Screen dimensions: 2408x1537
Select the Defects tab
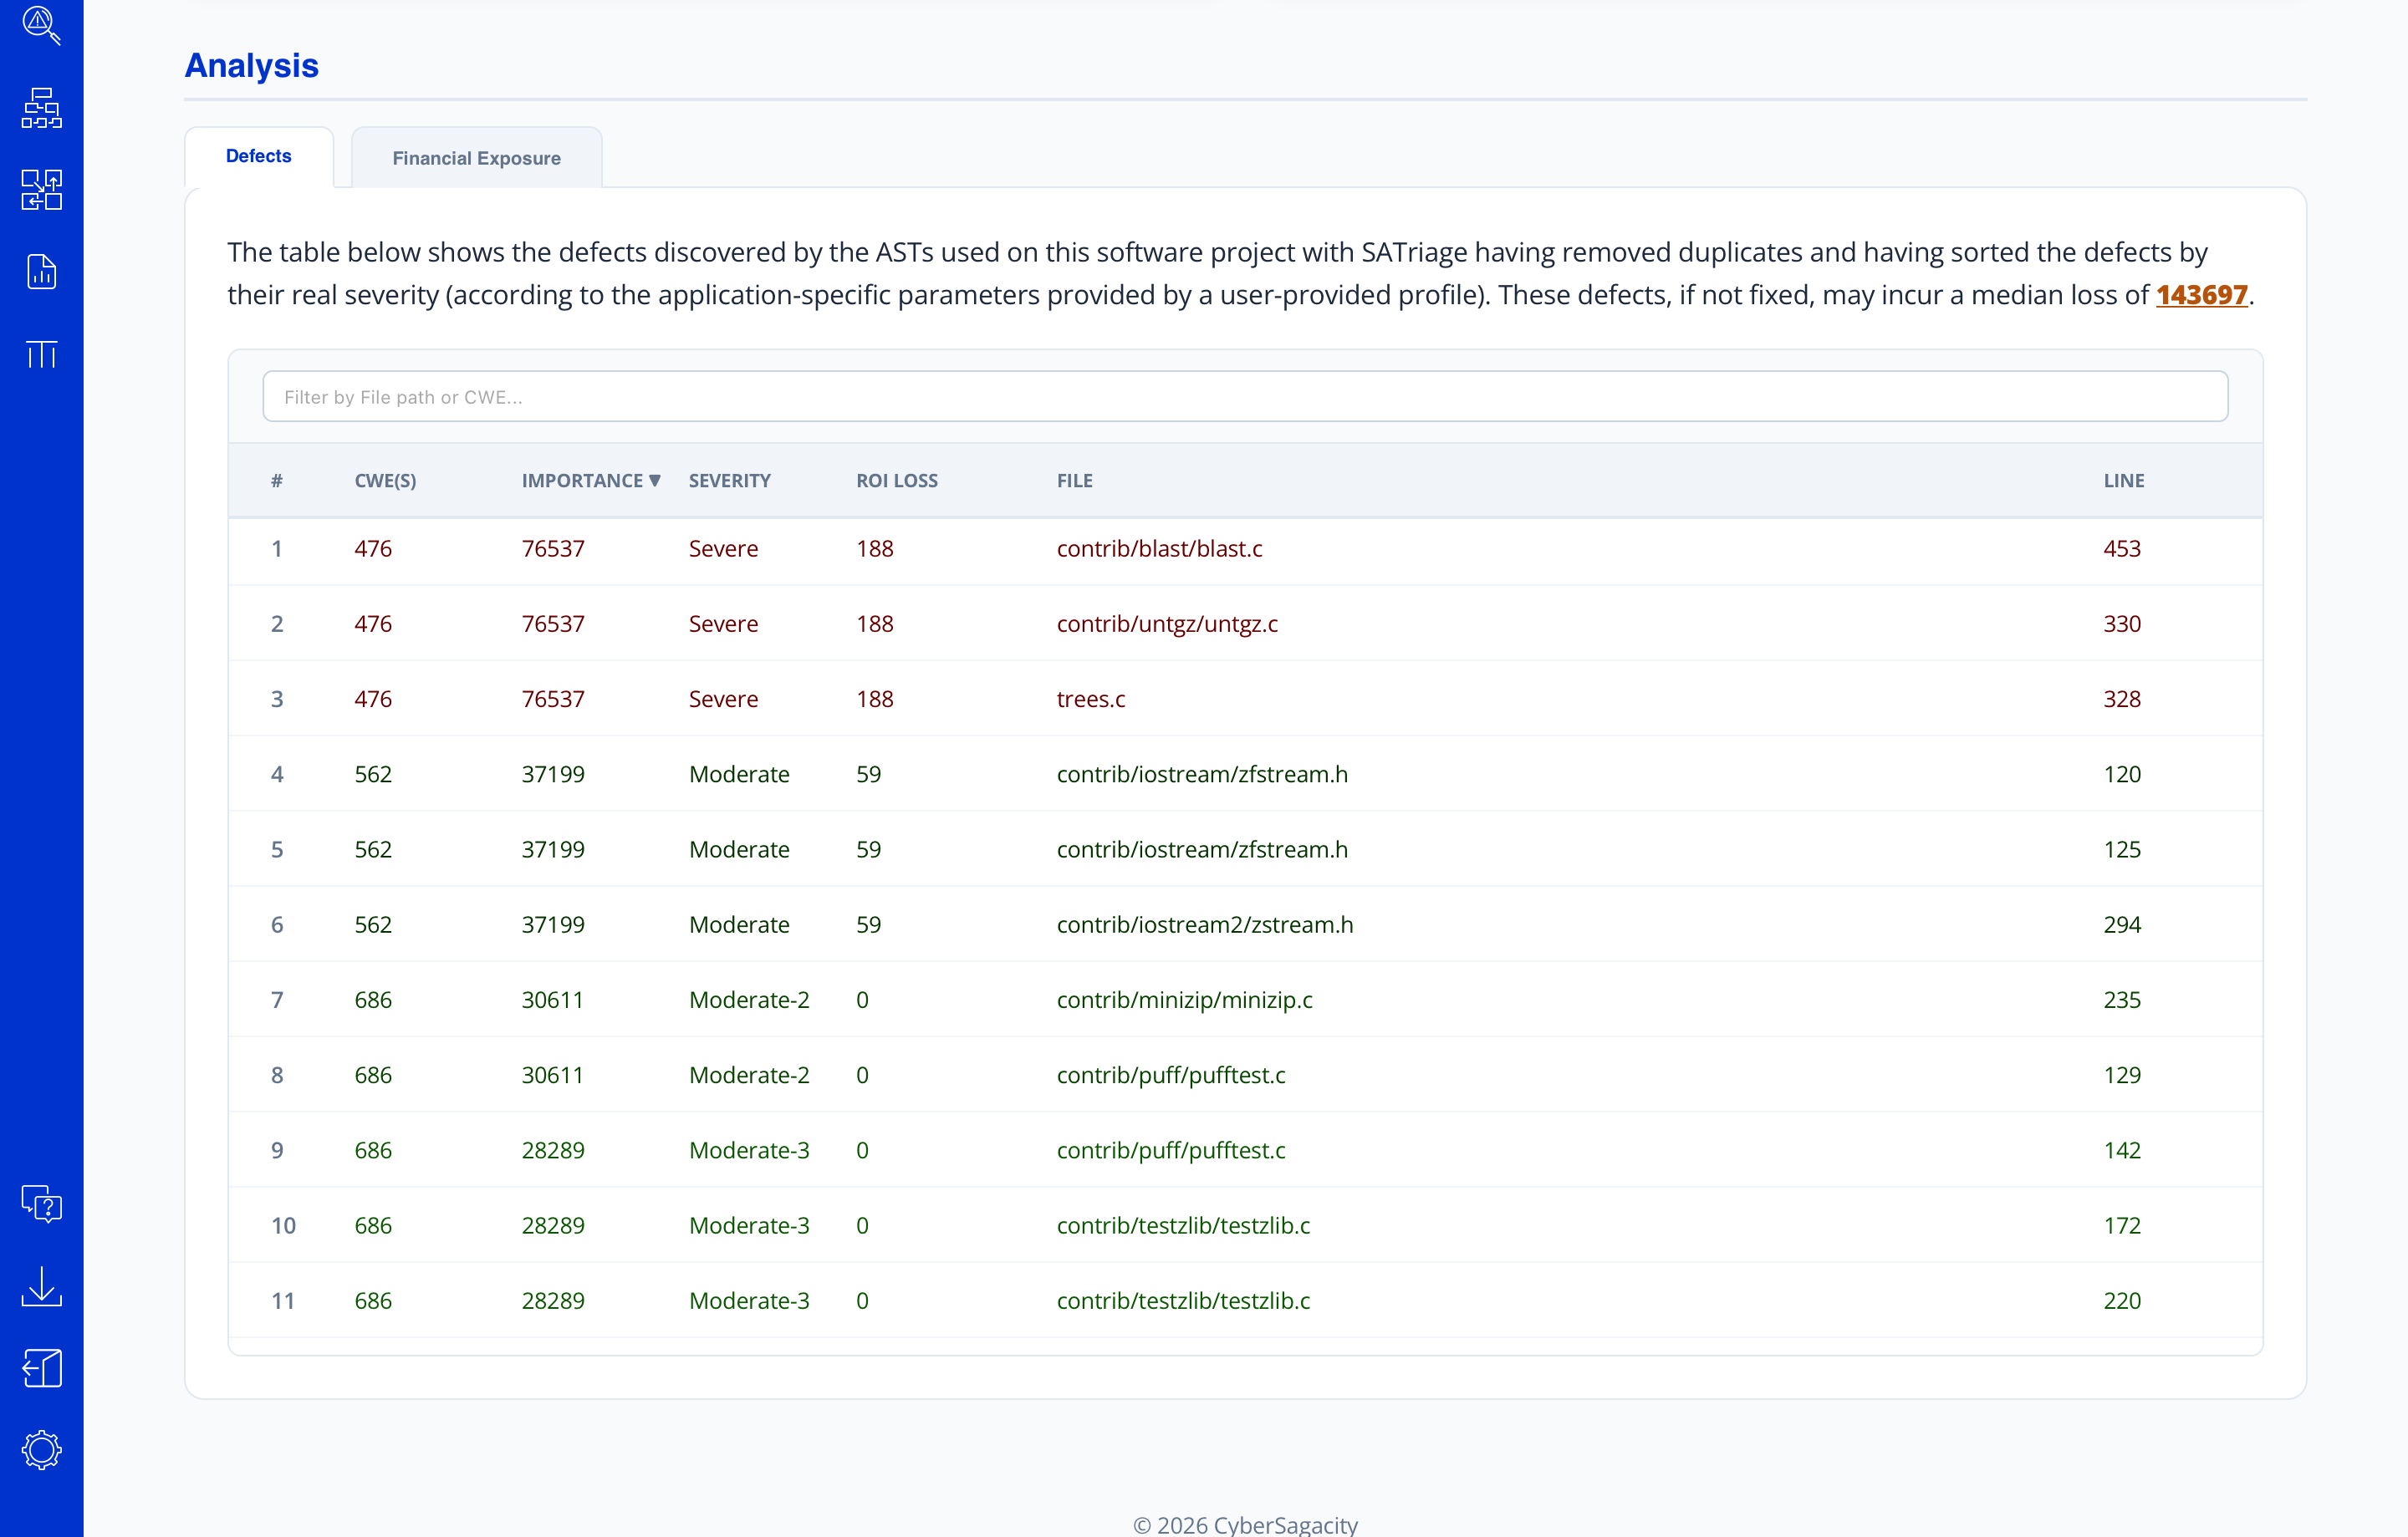(x=258, y=156)
